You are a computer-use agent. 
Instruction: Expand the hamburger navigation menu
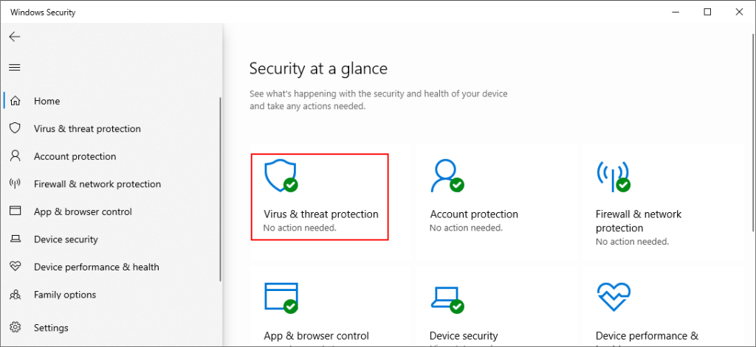15,67
